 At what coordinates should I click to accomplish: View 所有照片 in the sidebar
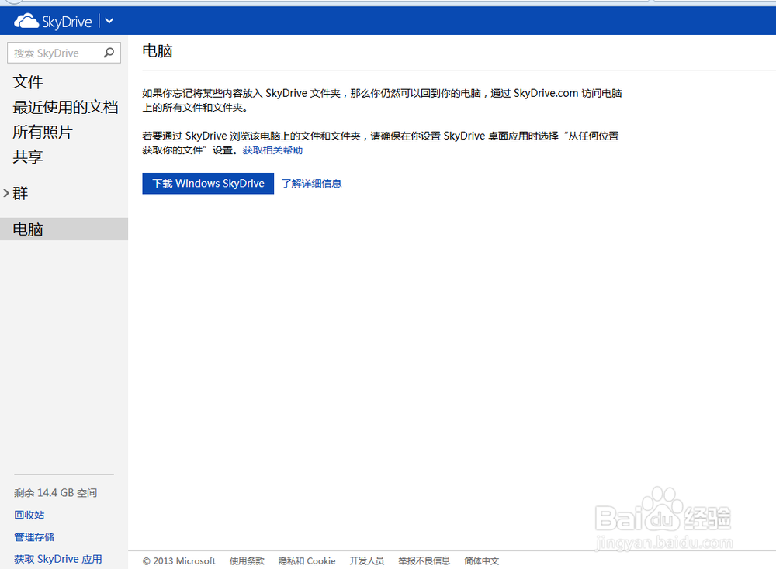pos(42,132)
